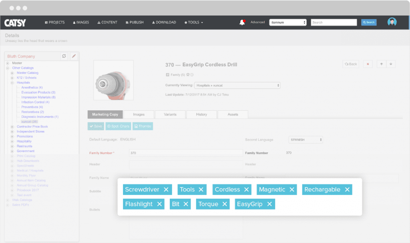Open the TOOLS dropdown menu

point(194,22)
